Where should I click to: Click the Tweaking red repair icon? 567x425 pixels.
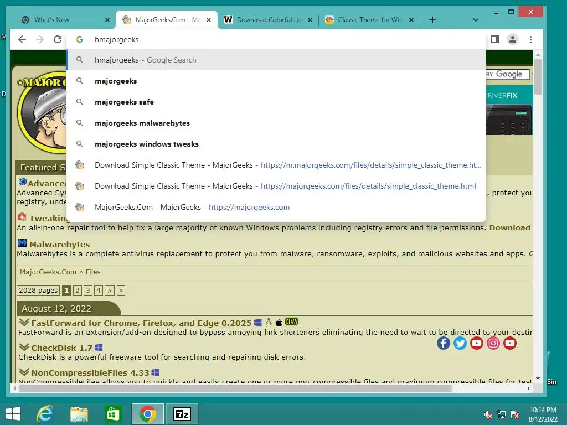pos(22,217)
